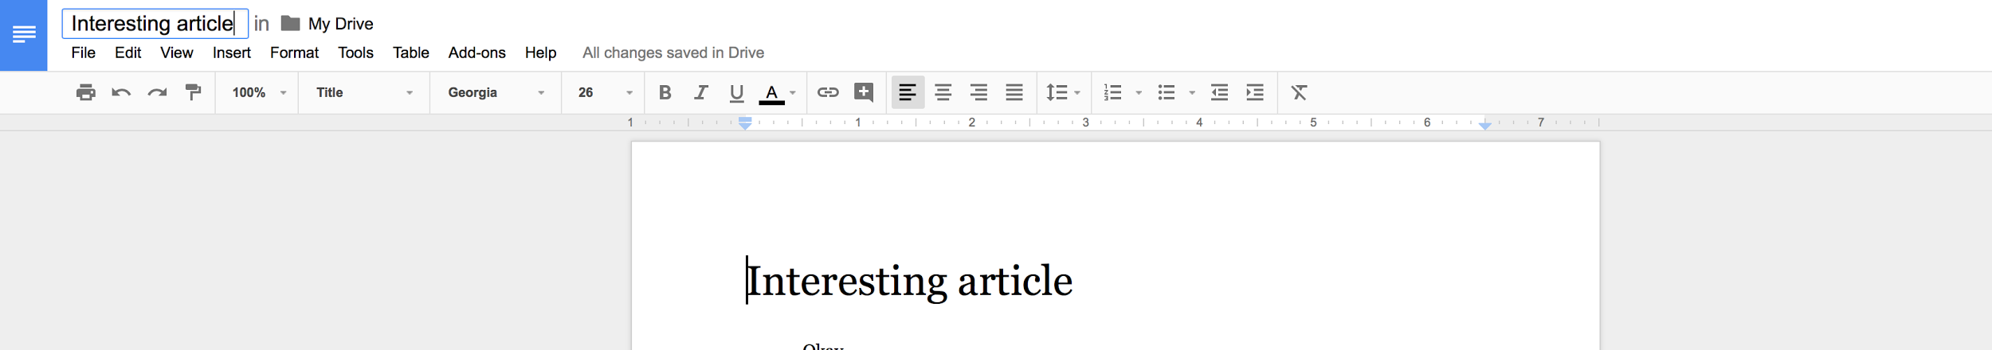Expand the numbered list options arrow

click(x=1139, y=93)
